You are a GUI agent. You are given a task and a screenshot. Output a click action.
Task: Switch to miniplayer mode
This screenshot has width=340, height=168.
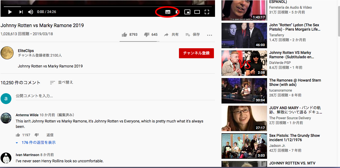[187, 12]
